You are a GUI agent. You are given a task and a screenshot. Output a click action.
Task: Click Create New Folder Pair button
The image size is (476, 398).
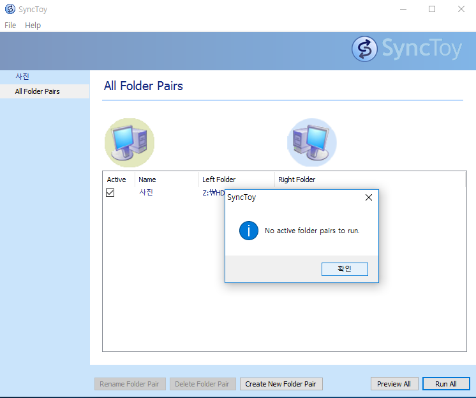(281, 384)
